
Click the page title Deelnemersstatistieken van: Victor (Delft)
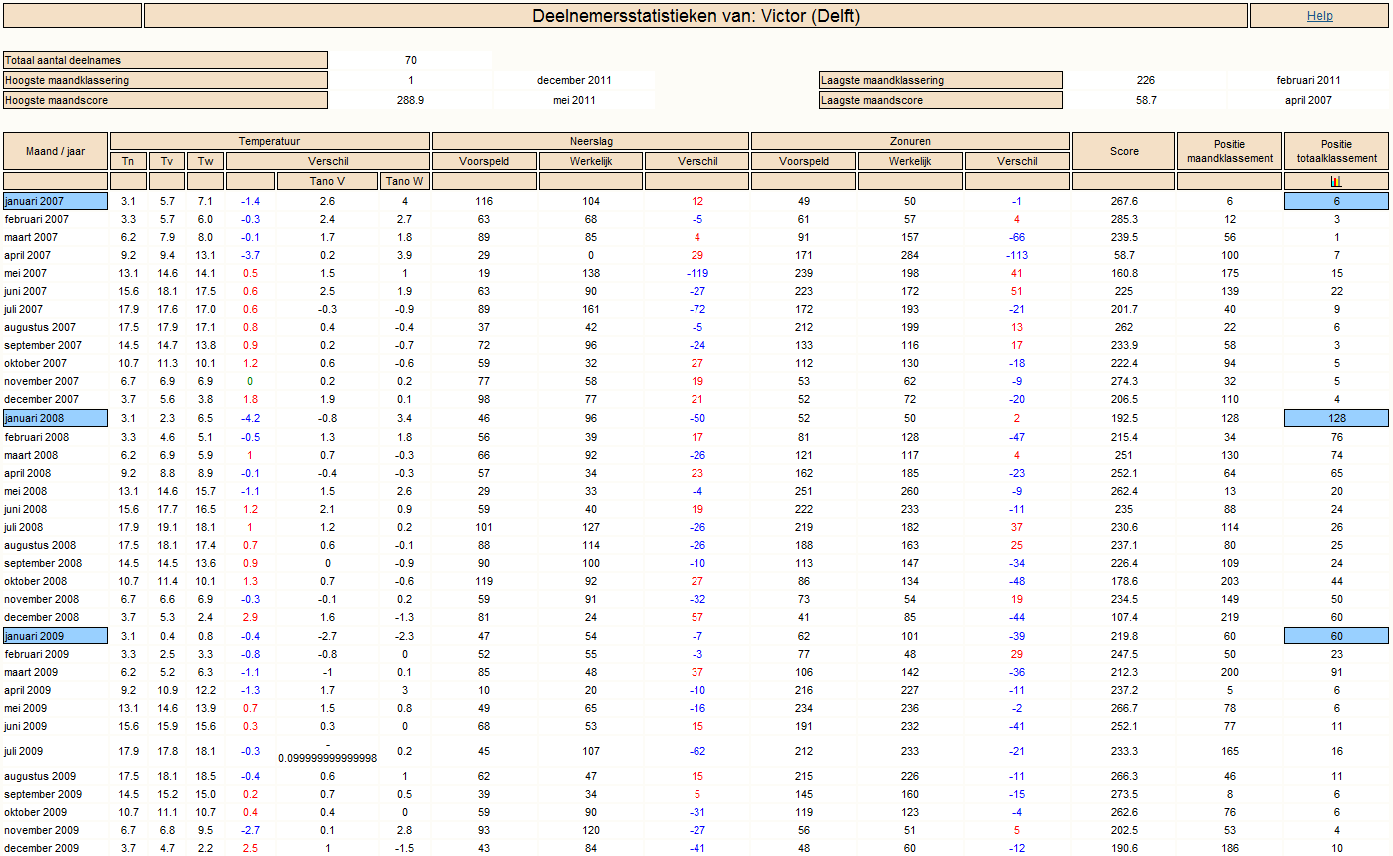[696, 16]
